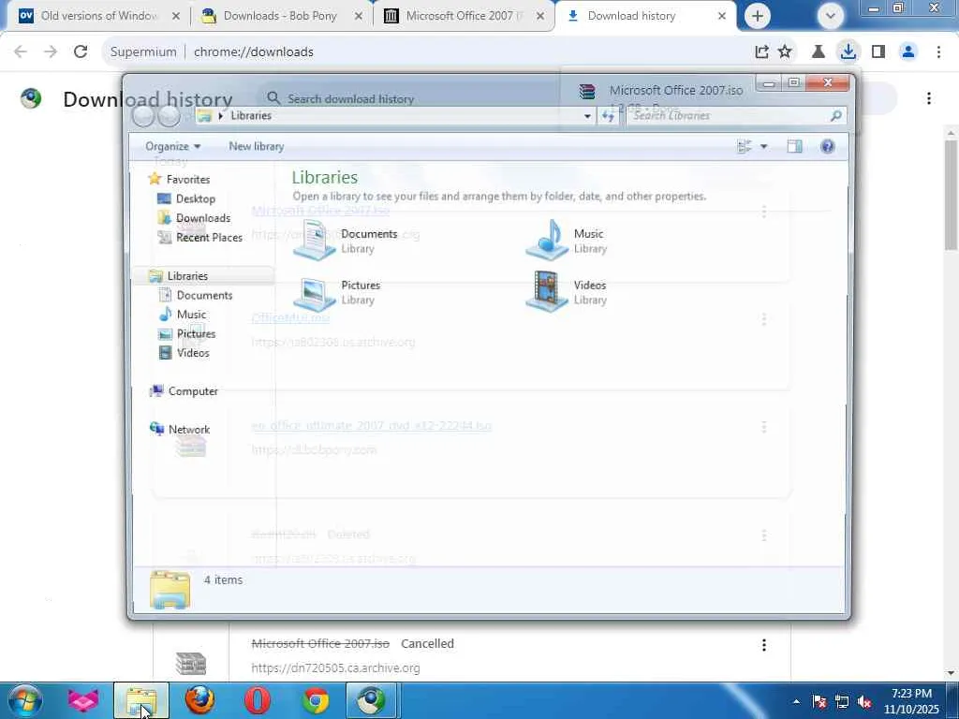Open more actions for cancelled Microsoft Office 2007.iso

click(764, 644)
